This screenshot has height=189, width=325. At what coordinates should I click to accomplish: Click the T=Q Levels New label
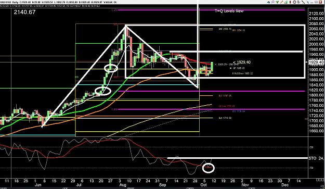coord(229,11)
